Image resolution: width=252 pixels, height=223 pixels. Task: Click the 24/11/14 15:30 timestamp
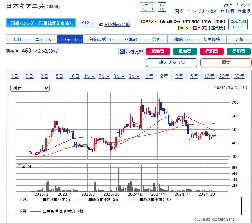230,88
